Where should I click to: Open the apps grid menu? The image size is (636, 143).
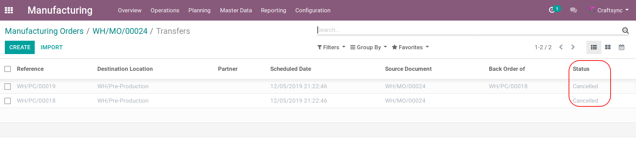[x=9, y=10]
